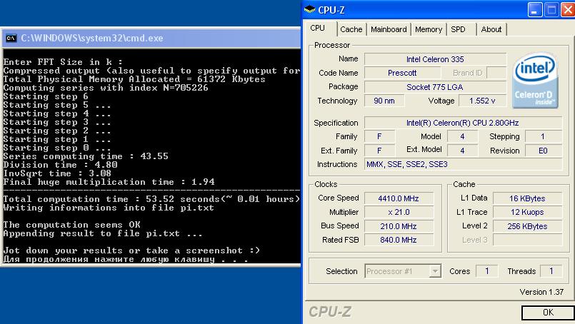This screenshot has width=575, height=324.
Task: Click the processor name field Intel Celeron 335
Action: [435, 59]
